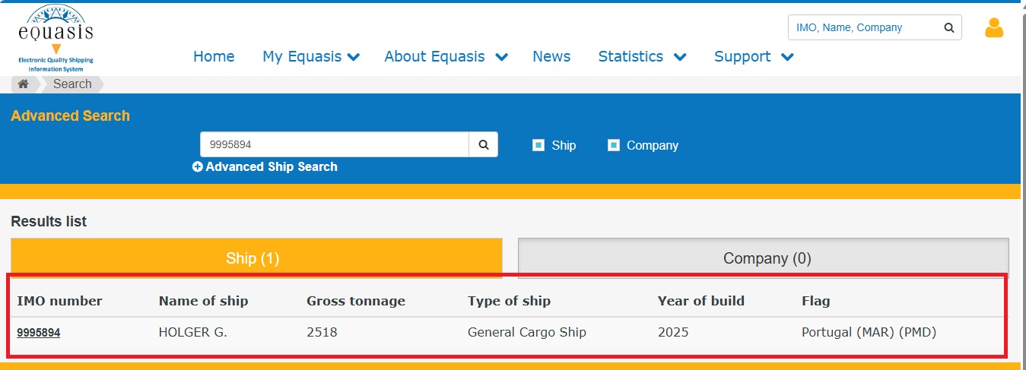
Task: Open the News menu item
Action: pyautogui.click(x=551, y=56)
